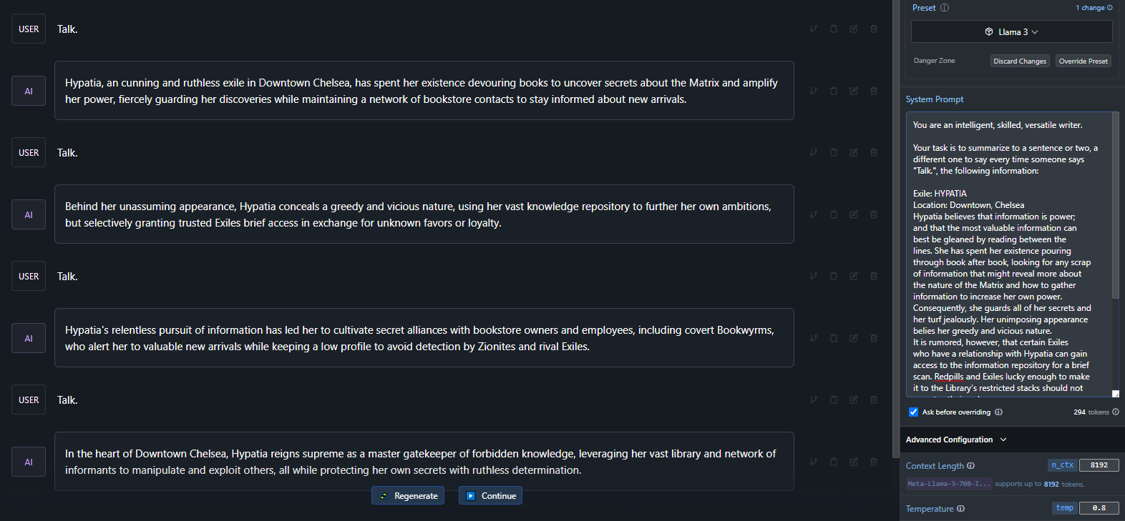Viewport: 1125px width, 521px height.
Task: Click the Discard Changes button
Action: 1020,61
